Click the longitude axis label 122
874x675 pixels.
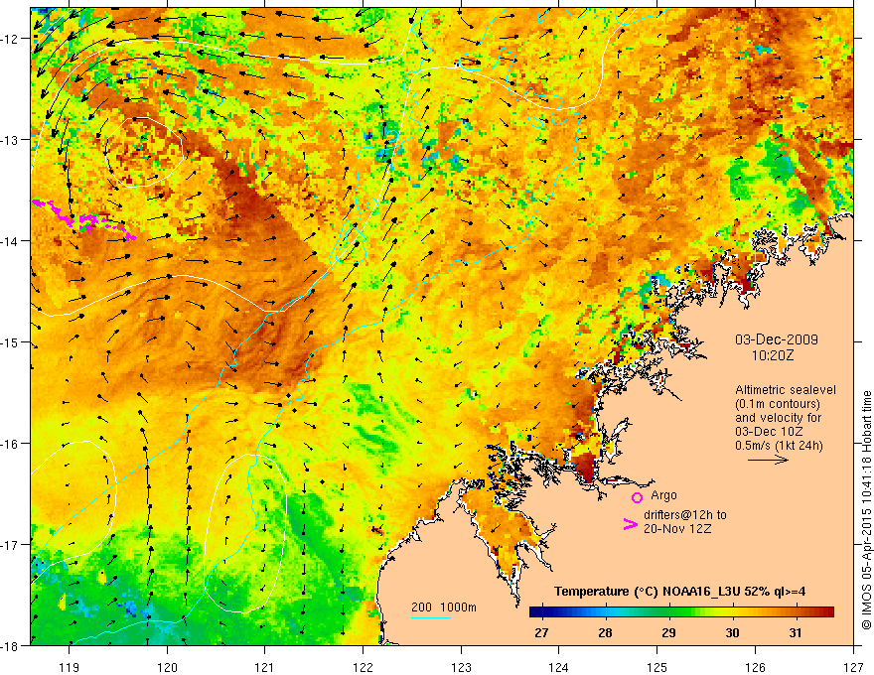(x=363, y=667)
